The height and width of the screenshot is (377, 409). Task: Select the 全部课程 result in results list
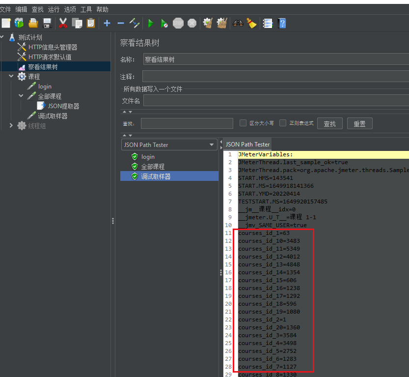point(153,167)
